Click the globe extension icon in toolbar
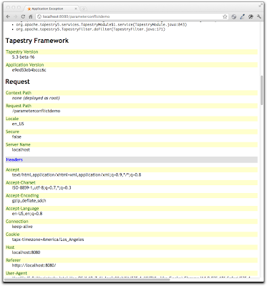Screen dimensions: 267x286 coord(234,16)
